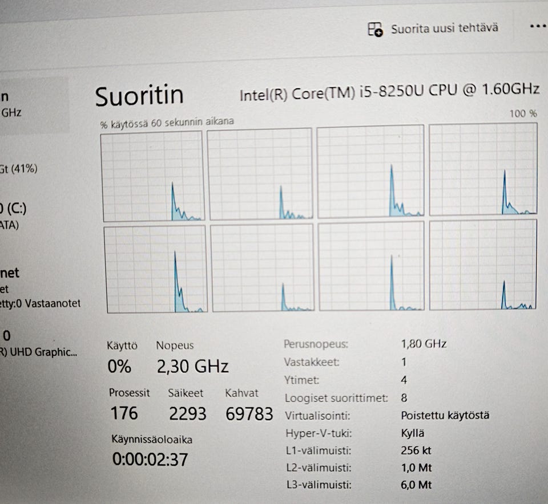The image size is (548, 504).
Task: Click the Virtualisointi value Poistettu käytöstä
Action: 445,416
